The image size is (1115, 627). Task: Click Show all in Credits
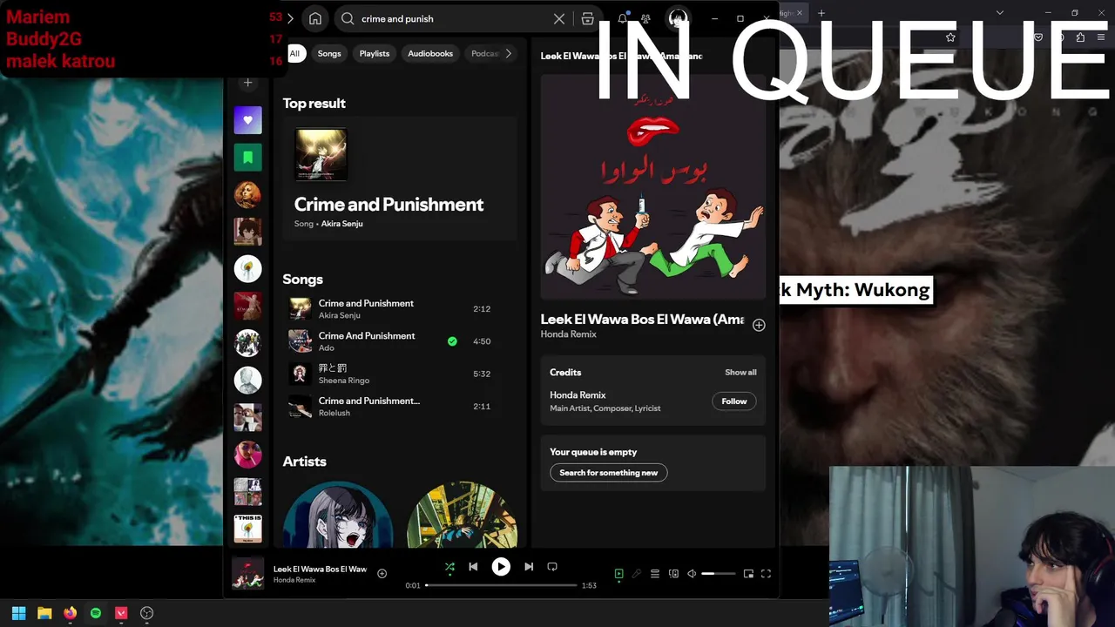coord(740,372)
